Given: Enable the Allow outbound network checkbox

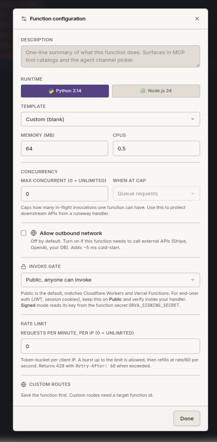Looking at the screenshot, I should pos(23,233).
